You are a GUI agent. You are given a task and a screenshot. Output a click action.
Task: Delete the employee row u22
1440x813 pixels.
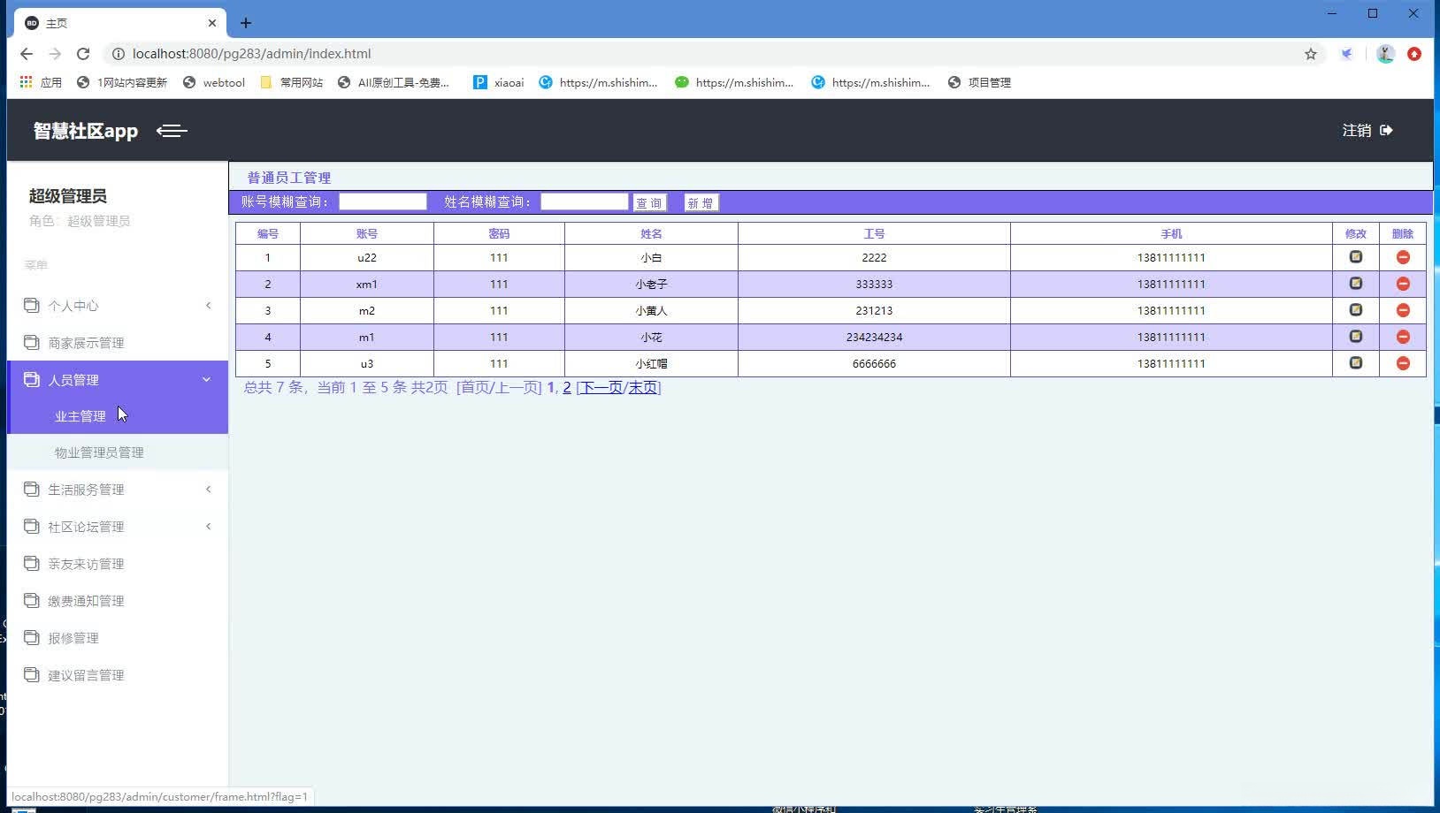(x=1403, y=257)
